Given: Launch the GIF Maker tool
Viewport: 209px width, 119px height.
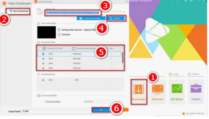Looking at the screenshot, I should point(177,92).
